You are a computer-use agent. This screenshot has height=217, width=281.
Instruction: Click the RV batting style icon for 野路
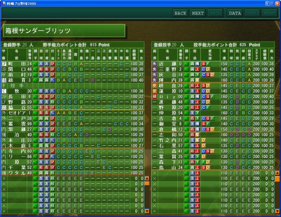click(52, 102)
